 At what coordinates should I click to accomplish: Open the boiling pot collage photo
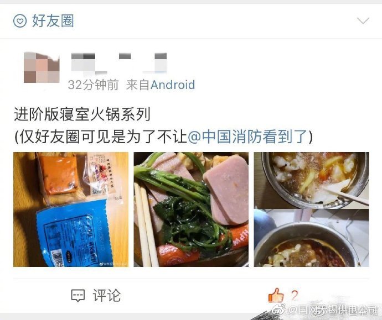pyautogui.click(x=311, y=209)
